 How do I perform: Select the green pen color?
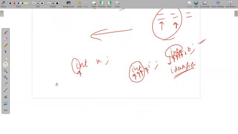23,3
